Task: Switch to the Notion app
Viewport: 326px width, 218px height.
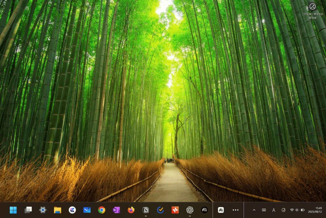Action: point(146,210)
